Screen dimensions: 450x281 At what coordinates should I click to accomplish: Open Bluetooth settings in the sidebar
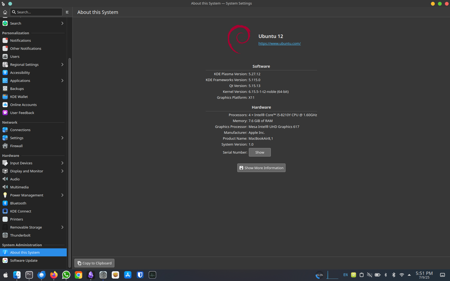pos(33,203)
